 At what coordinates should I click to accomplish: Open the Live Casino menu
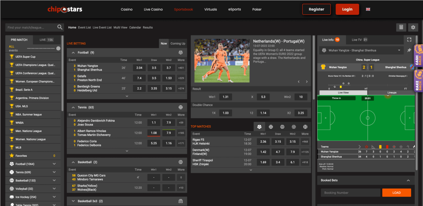[x=153, y=9]
